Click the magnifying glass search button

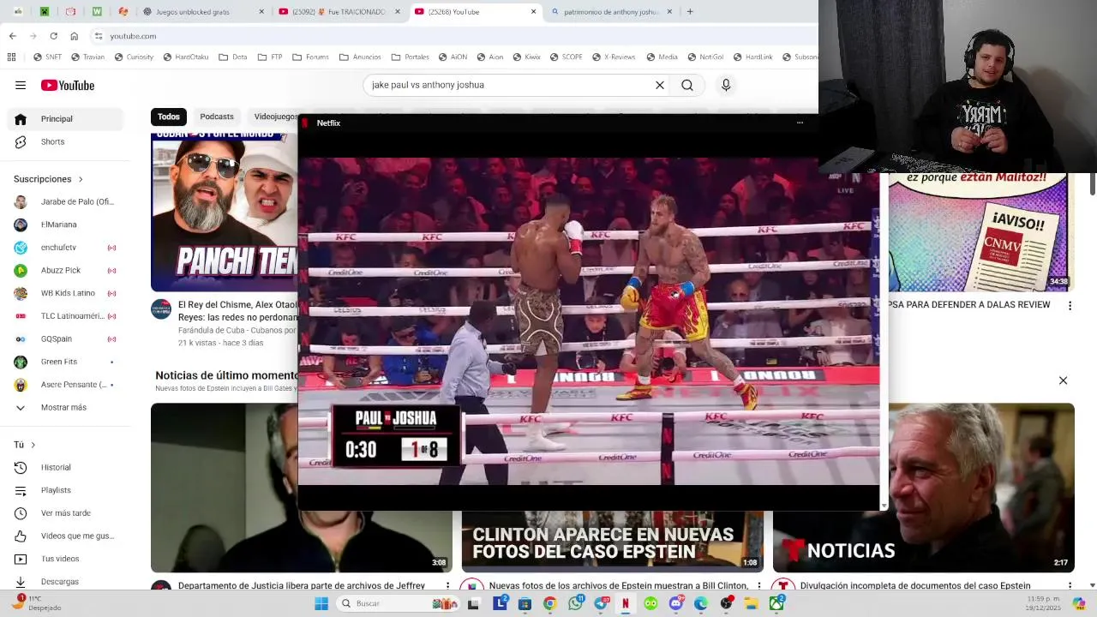(687, 85)
